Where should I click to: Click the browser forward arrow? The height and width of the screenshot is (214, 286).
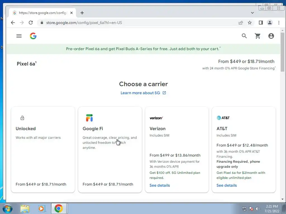pyautogui.click(x=22, y=23)
